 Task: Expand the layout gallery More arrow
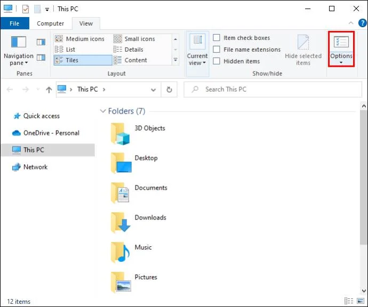(175, 60)
